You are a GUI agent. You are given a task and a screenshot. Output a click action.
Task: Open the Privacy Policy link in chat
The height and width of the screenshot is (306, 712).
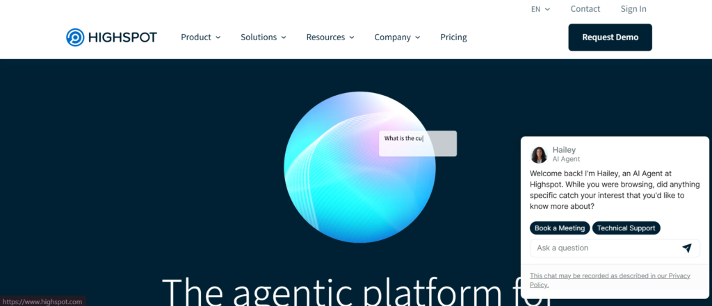(540, 284)
